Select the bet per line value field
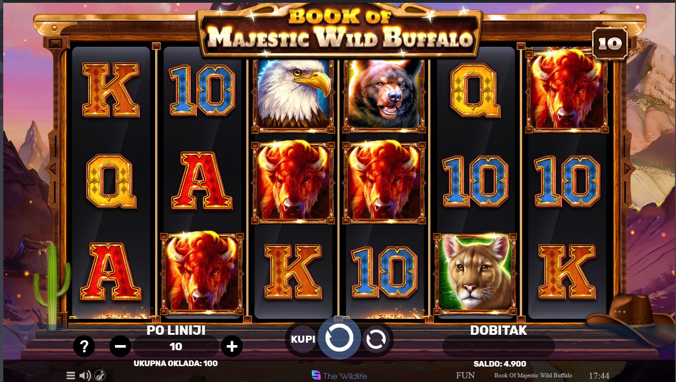Screen dimensions: 676x382 pyautogui.click(x=176, y=346)
